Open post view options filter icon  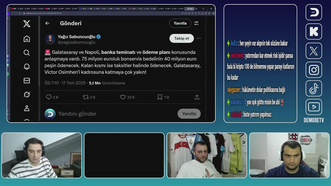point(196,23)
